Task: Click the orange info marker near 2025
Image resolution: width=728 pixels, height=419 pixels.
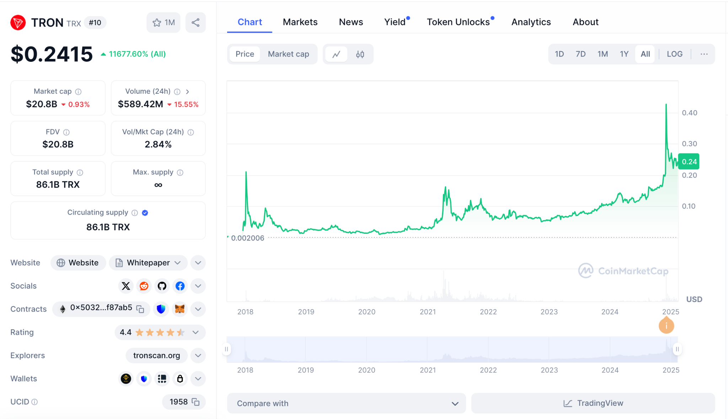Action: [666, 326]
